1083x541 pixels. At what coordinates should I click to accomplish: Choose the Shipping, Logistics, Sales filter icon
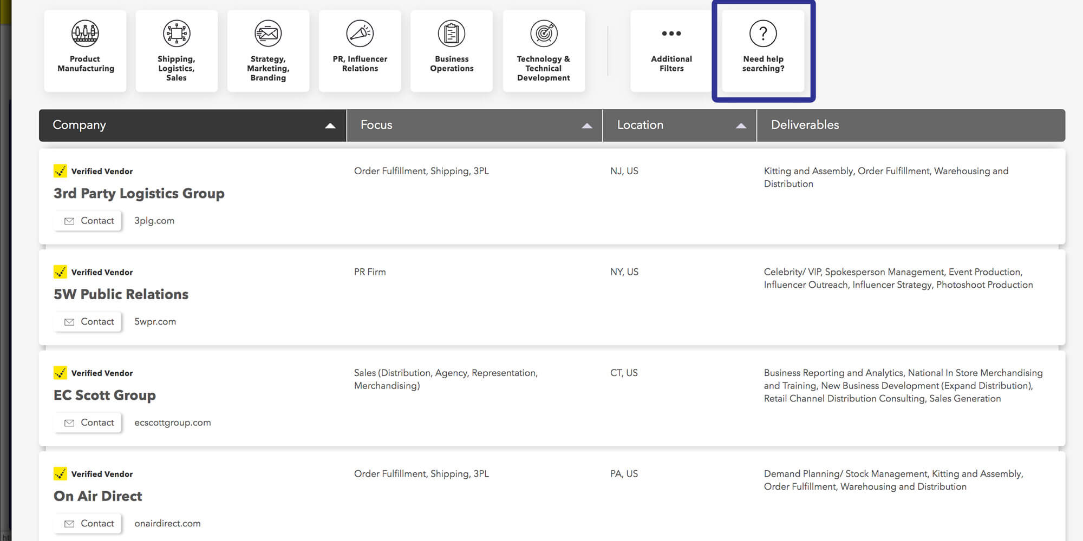pyautogui.click(x=177, y=34)
